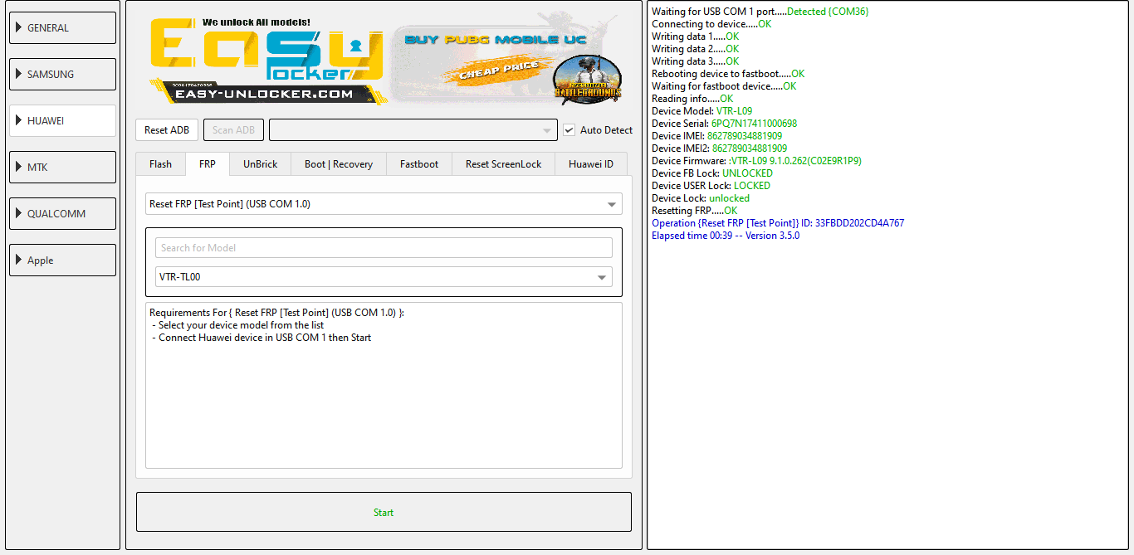Click the requirements text box
The image size is (1134, 555).
384,385
